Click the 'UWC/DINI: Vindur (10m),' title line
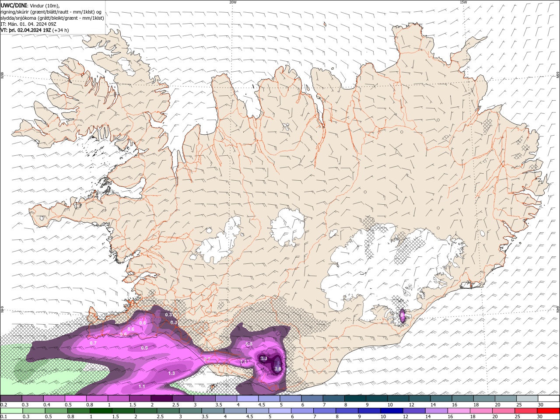The image size is (560, 420). point(30,5)
